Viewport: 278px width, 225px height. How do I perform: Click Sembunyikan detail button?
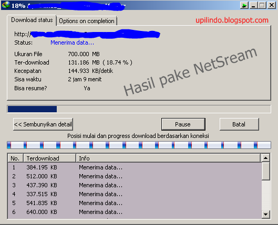[x=43, y=124]
